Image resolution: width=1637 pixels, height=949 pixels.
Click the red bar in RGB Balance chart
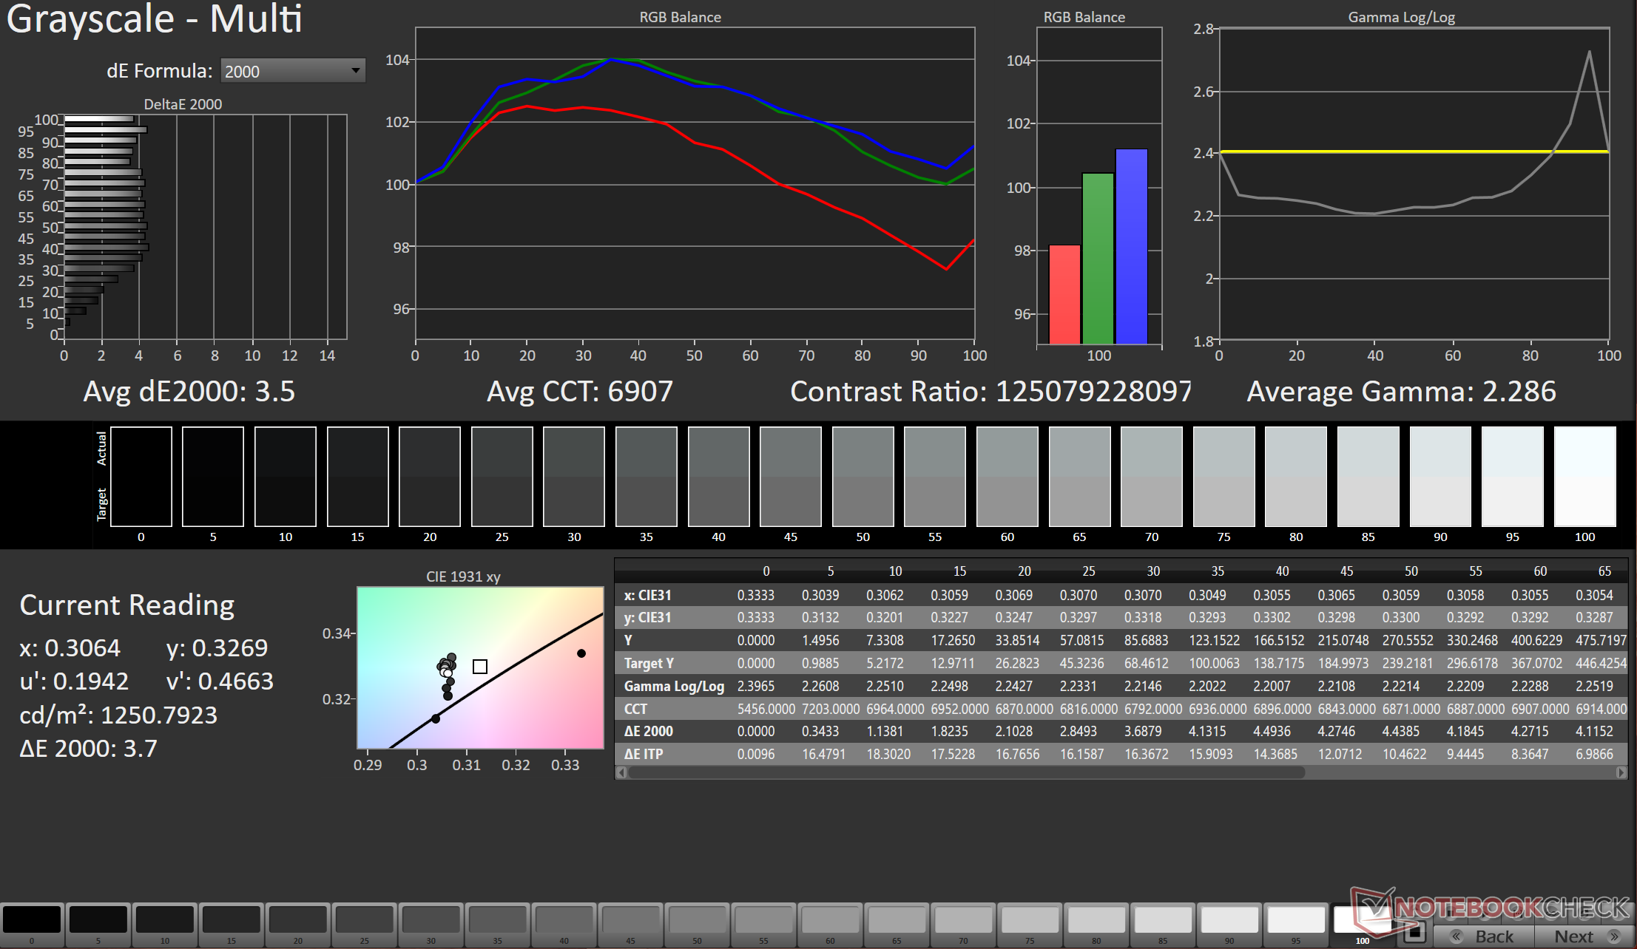pyautogui.click(x=1064, y=294)
